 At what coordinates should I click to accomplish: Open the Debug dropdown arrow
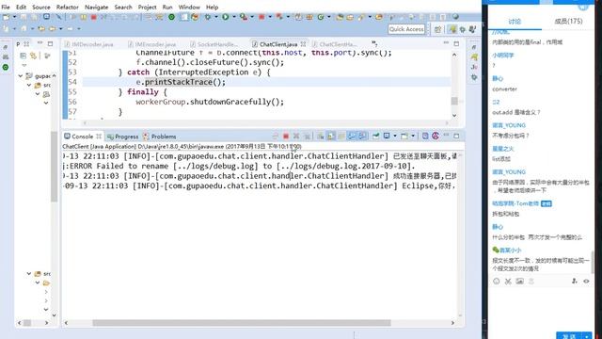[215, 17]
